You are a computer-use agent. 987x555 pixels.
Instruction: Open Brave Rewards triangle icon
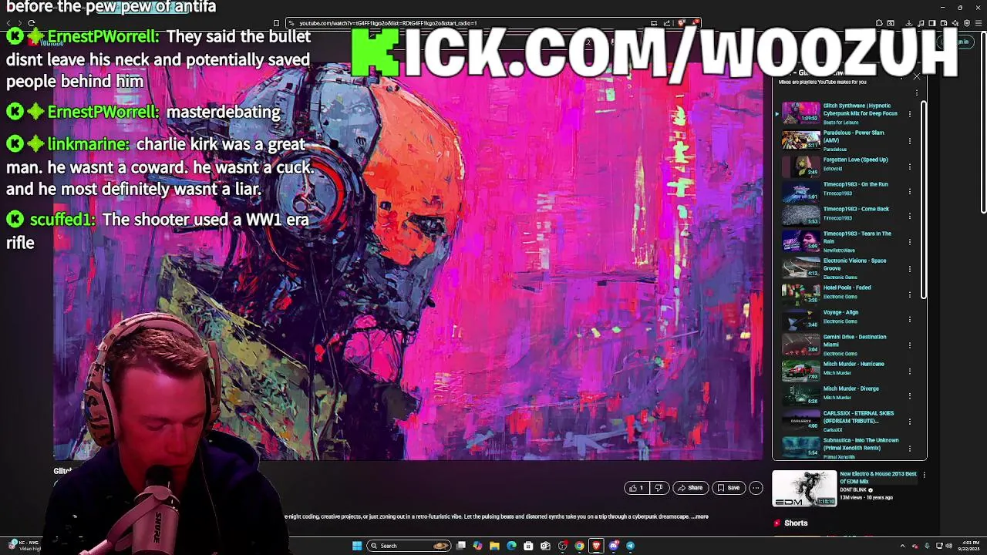[695, 23]
